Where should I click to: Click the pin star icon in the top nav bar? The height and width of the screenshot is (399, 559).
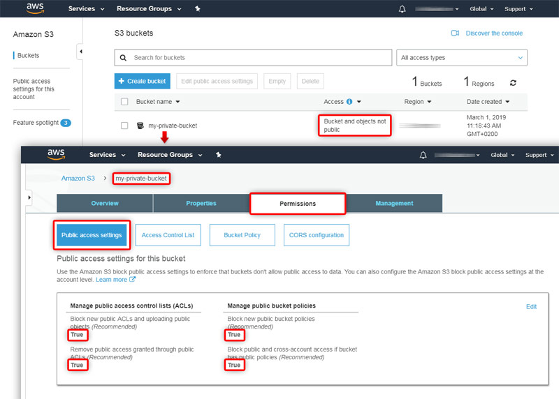[x=198, y=8]
